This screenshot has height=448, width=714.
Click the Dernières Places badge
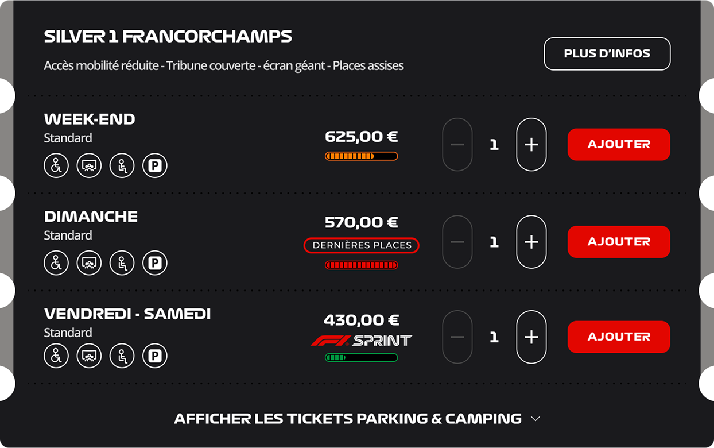tap(362, 245)
